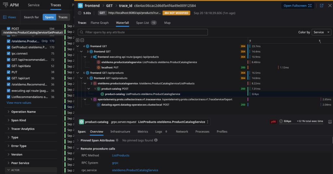
Task: Uncheck the ipc.connect checkbox
Action: [8, 53]
